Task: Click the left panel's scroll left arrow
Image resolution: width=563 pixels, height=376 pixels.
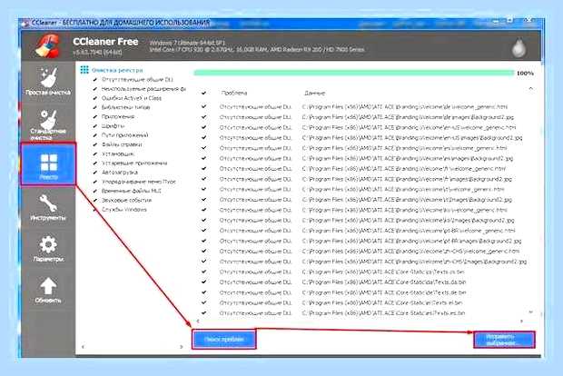Action: coord(83,347)
